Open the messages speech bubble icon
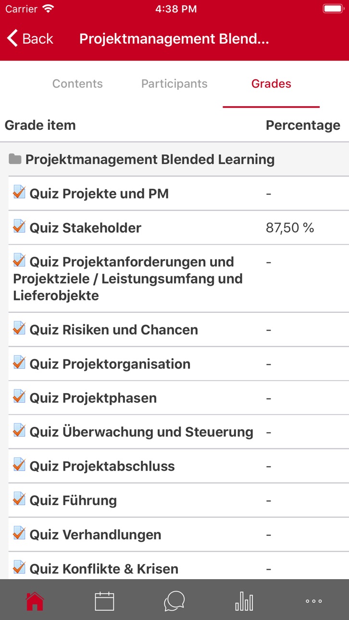 pyautogui.click(x=174, y=601)
